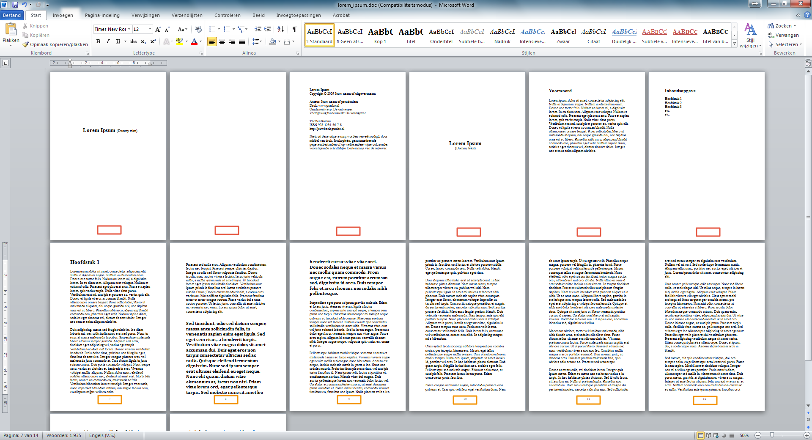Viewport: 812px width, 440px height.
Task: Click the Hoofdstuk 1 page thumbnail
Action: coord(108,327)
